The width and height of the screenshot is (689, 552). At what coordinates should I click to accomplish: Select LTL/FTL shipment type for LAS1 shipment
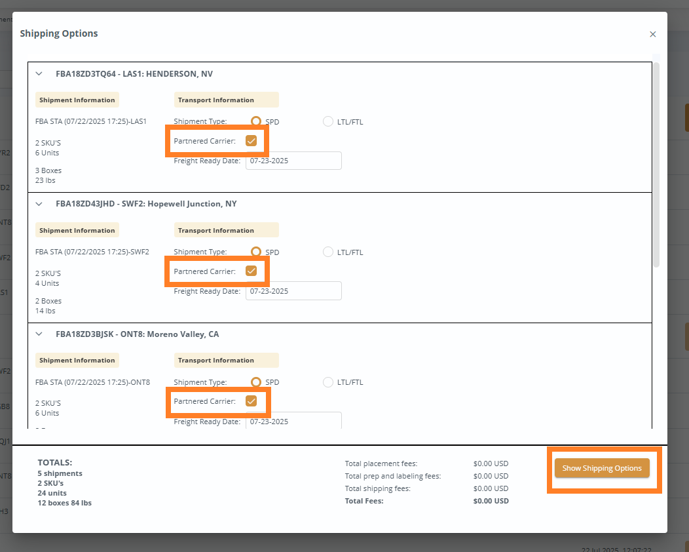(x=328, y=121)
